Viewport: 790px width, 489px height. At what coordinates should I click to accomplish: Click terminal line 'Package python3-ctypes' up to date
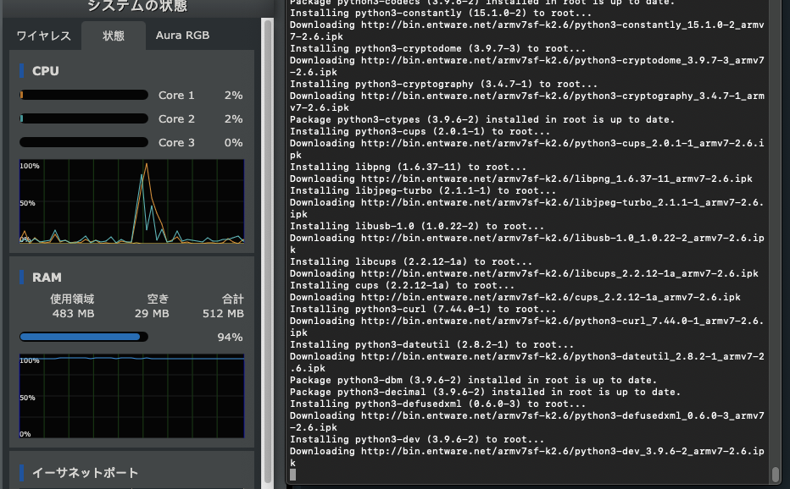pyautogui.click(x=482, y=119)
